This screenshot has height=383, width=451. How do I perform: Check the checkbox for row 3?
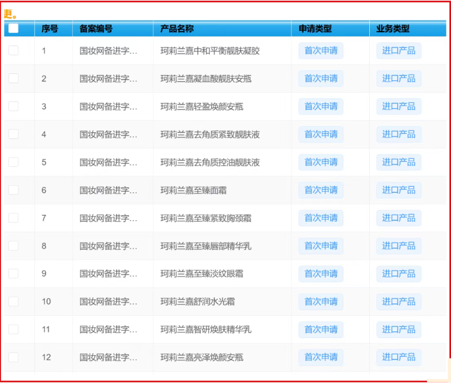tap(13, 106)
